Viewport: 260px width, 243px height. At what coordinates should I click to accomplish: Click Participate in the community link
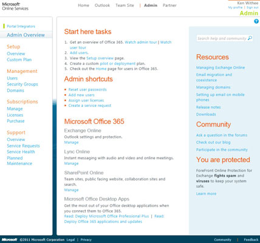[222, 149]
